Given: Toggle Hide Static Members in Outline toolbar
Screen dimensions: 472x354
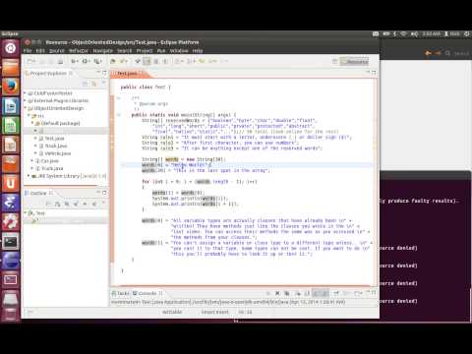Looking at the screenshot, I should coord(76,204).
